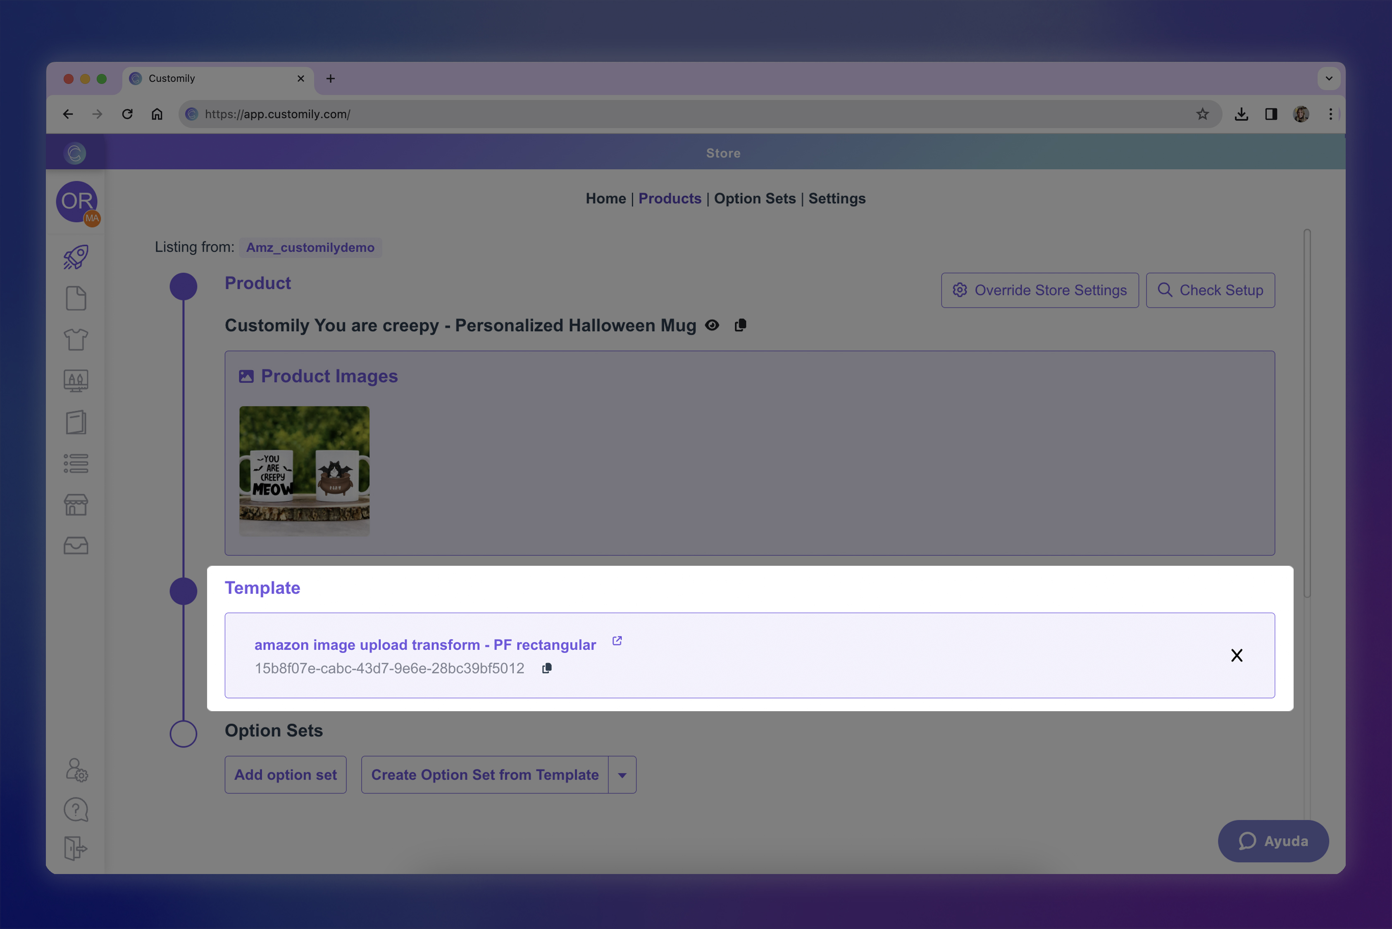Image resolution: width=1392 pixels, height=929 pixels.
Task: Remove the assigned template with X
Action: pos(1237,655)
